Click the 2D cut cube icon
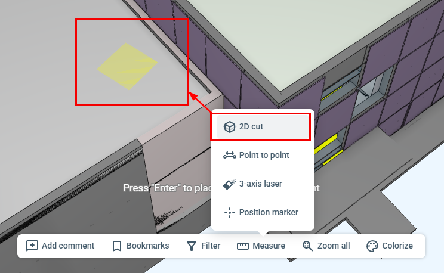The width and height of the screenshot is (444, 273). point(229,127)
